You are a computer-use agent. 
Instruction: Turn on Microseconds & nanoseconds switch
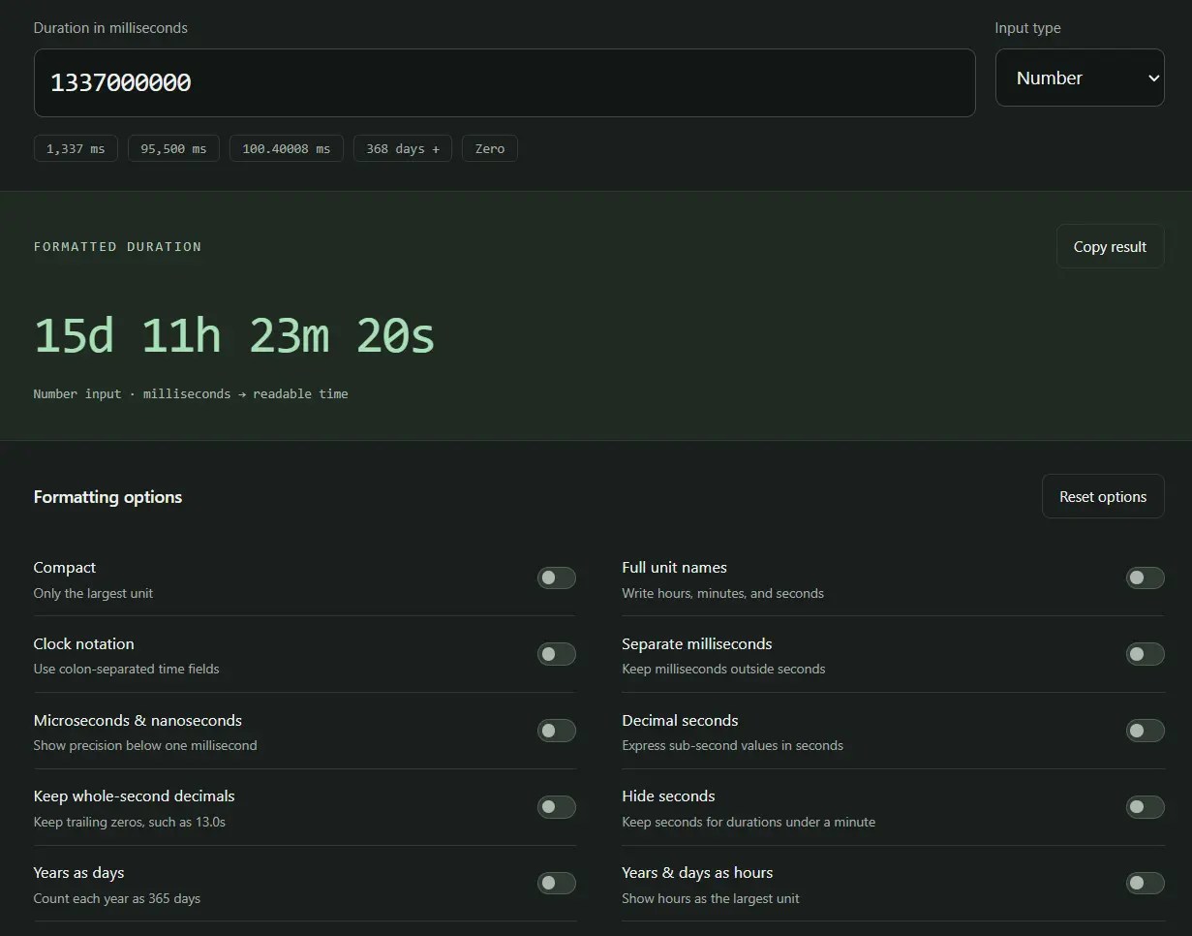point(557,731)
